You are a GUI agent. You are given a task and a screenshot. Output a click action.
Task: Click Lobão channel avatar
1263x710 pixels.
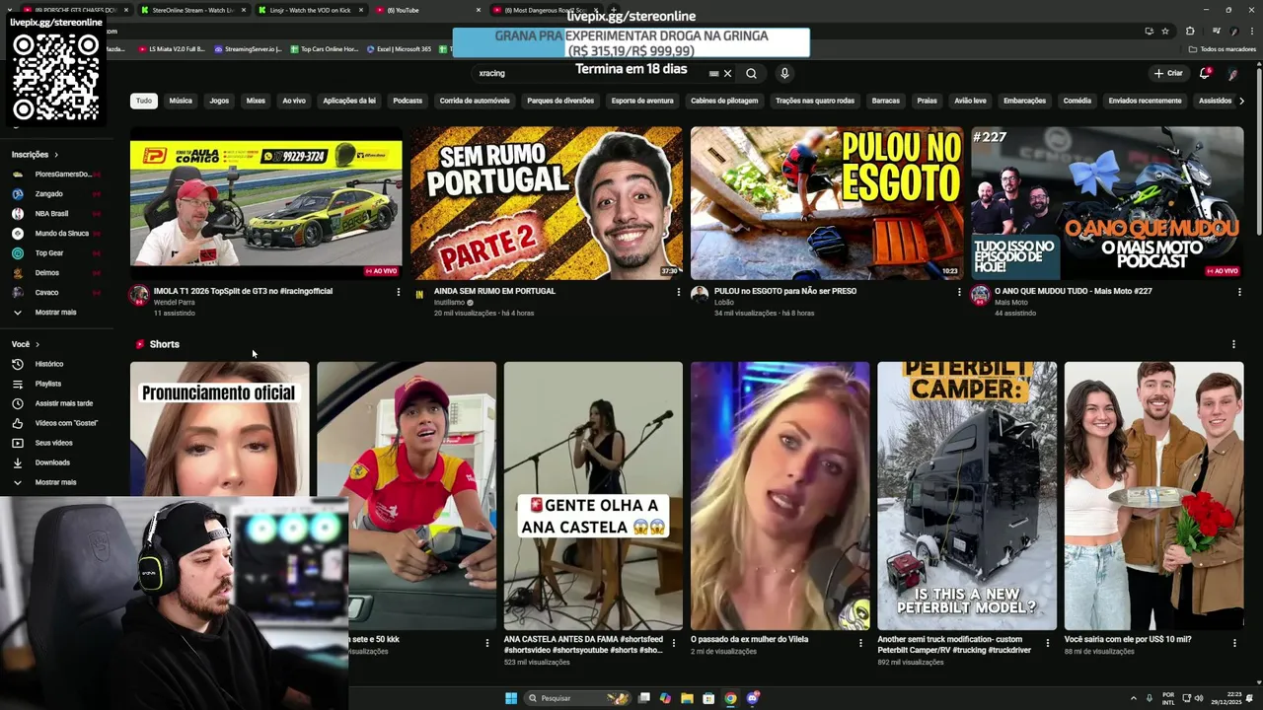700,295
